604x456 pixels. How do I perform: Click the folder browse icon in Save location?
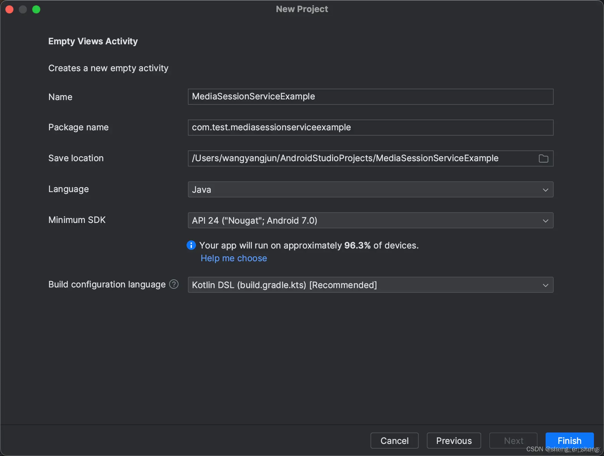click(543, 158)
